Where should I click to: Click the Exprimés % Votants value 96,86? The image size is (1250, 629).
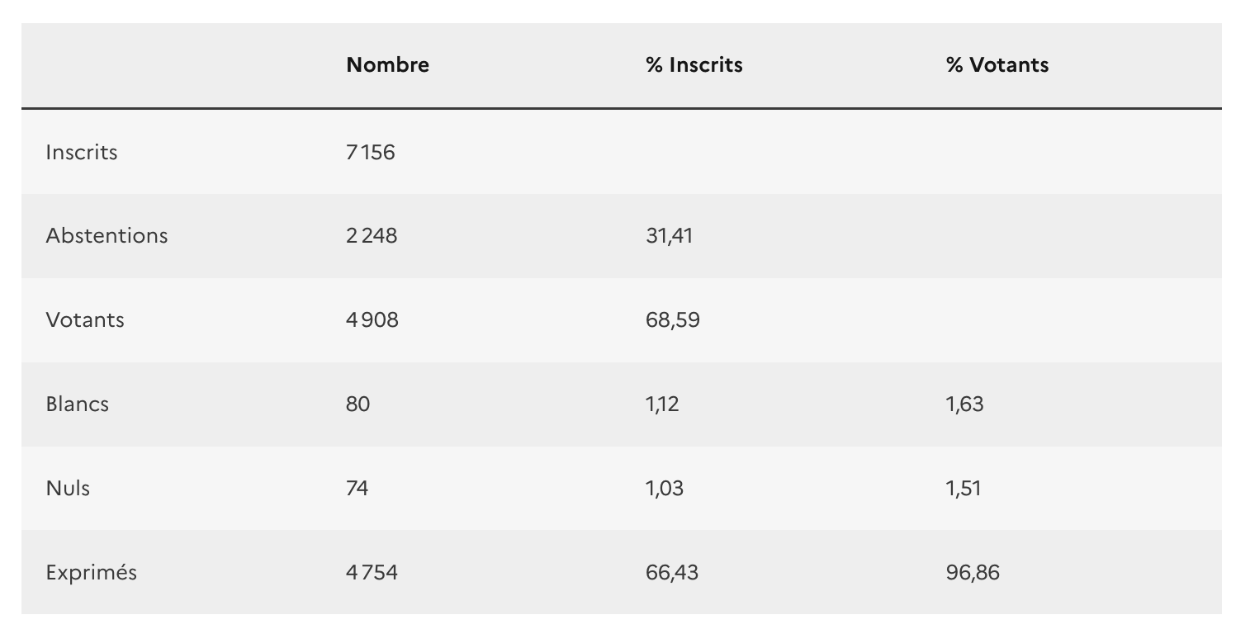[x=973, y=573]
